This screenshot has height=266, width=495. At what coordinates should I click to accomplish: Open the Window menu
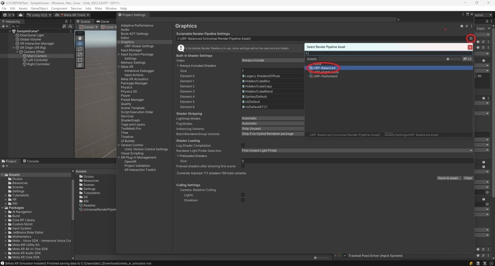click(111, 8)
